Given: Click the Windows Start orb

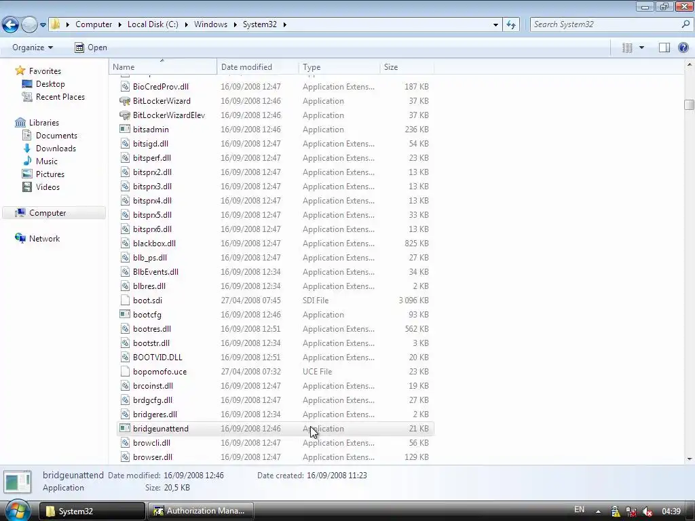Looking at the screenshot, I should point(17,511).
